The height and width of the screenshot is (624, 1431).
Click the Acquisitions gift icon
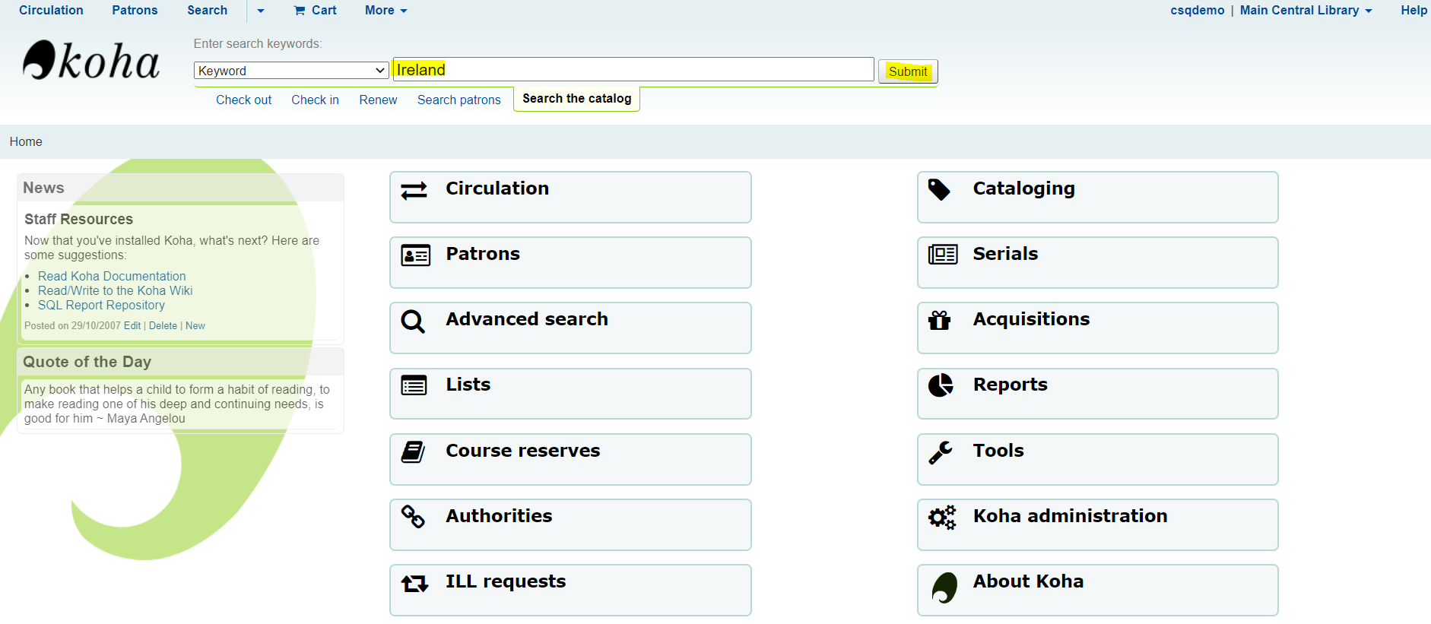940,321
